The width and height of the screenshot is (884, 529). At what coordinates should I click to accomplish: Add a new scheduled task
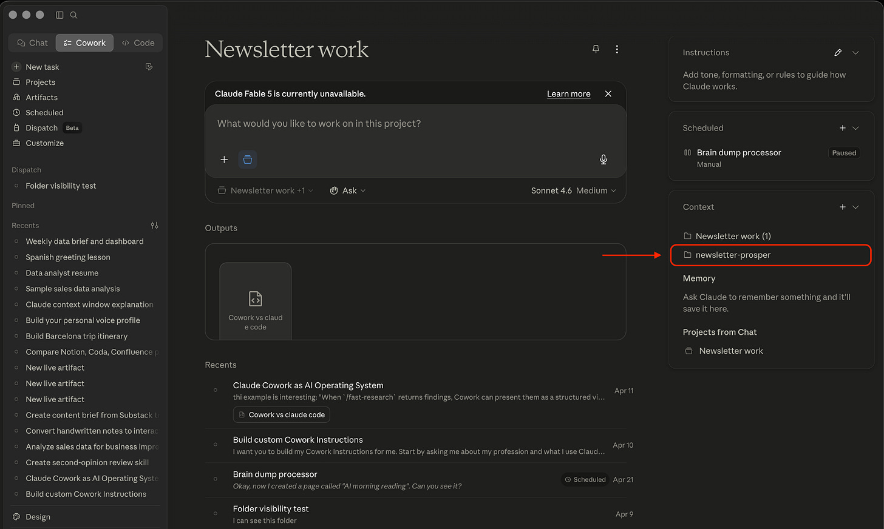coord(842,128)
